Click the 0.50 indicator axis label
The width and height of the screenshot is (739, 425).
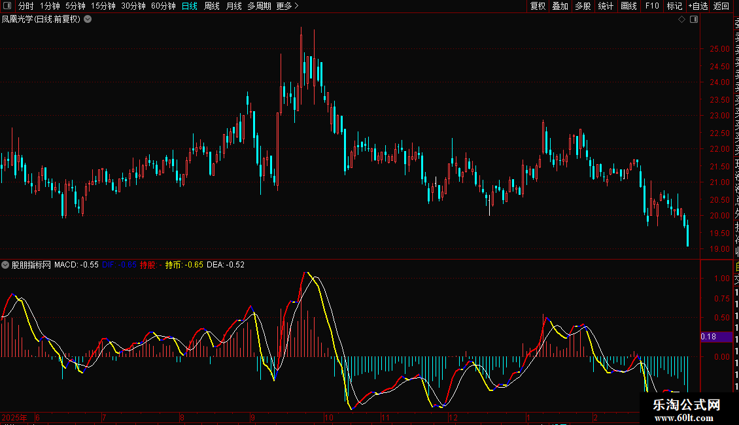pos(721,318)
